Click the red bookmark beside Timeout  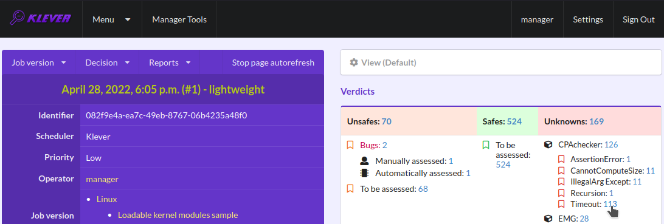pos(561,204)
